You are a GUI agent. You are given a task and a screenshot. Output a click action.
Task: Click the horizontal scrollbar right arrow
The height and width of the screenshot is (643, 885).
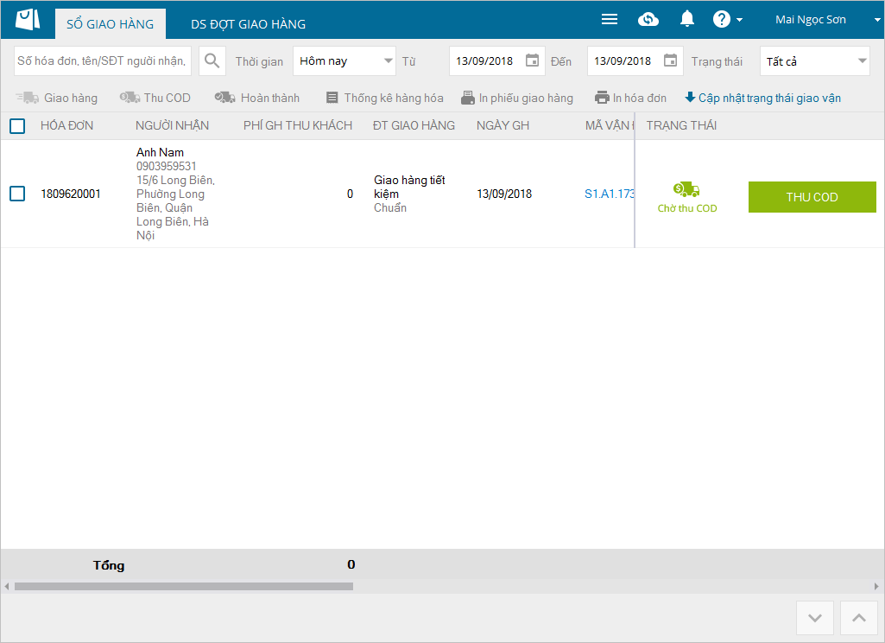(876, 587)
